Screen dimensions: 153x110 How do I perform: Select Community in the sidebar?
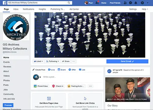(9, 94)
